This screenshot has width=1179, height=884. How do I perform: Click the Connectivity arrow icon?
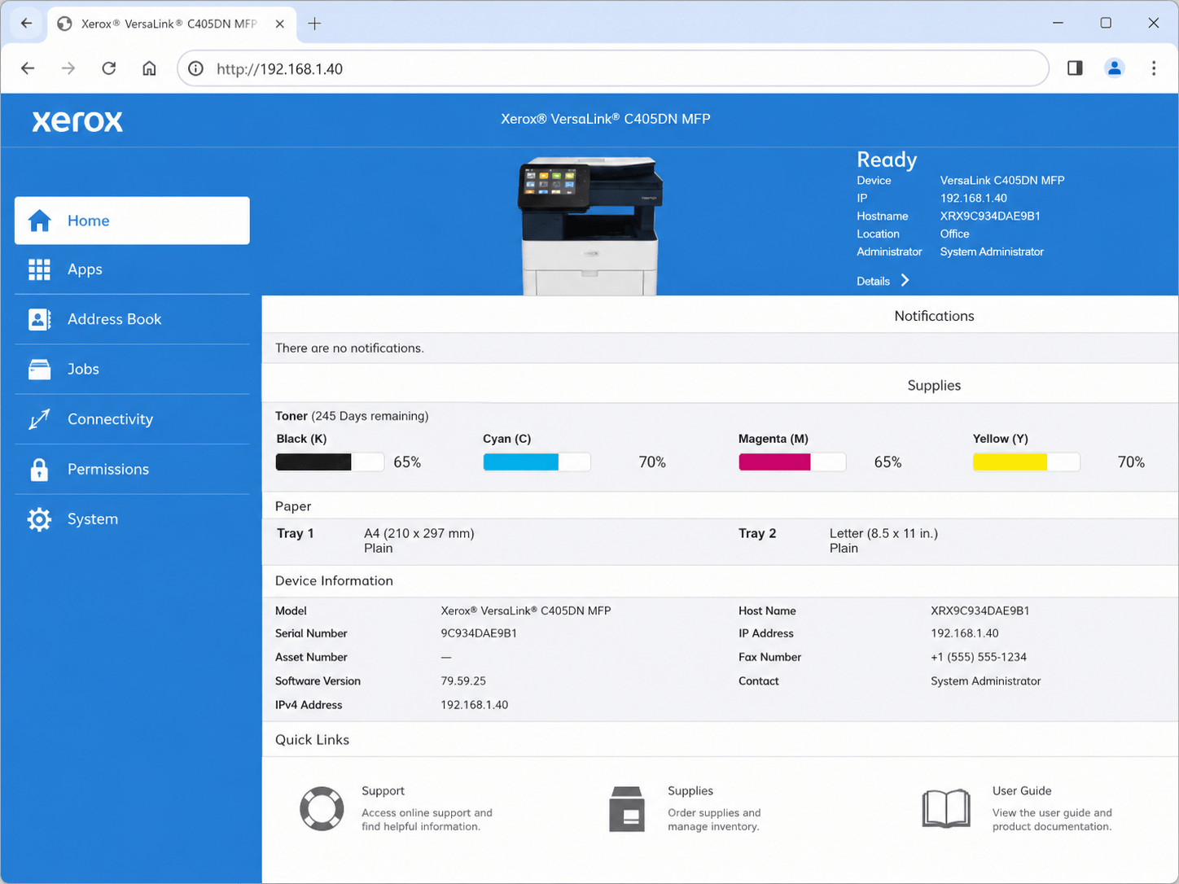coord(39,419)
